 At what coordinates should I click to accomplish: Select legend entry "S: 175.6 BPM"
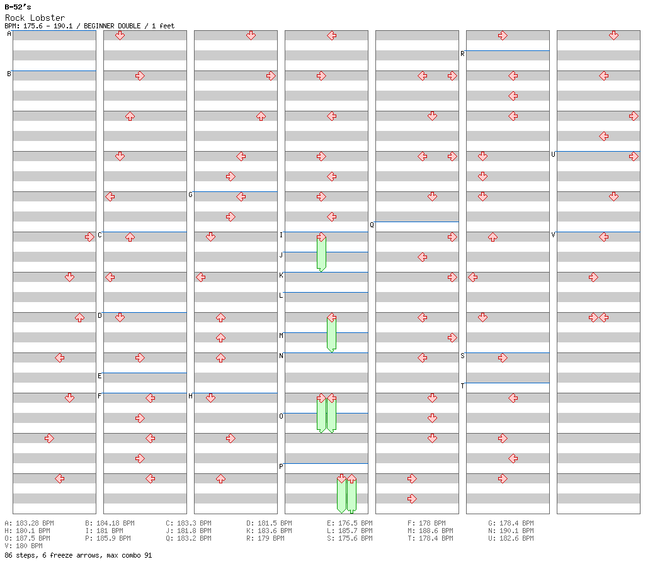pos(350,539)
